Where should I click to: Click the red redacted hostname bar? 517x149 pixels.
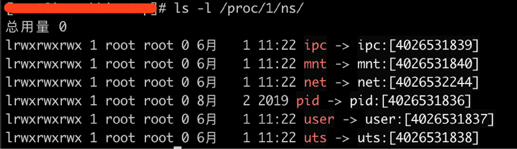pos(81,8)
